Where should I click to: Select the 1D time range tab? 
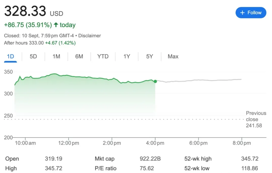[10, 56]
